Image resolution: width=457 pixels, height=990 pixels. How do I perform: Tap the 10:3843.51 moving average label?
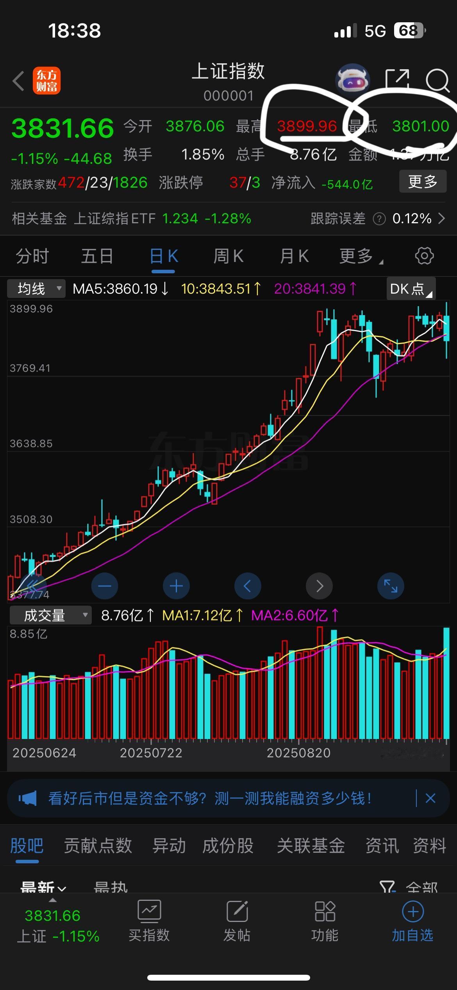coord(221,289)
